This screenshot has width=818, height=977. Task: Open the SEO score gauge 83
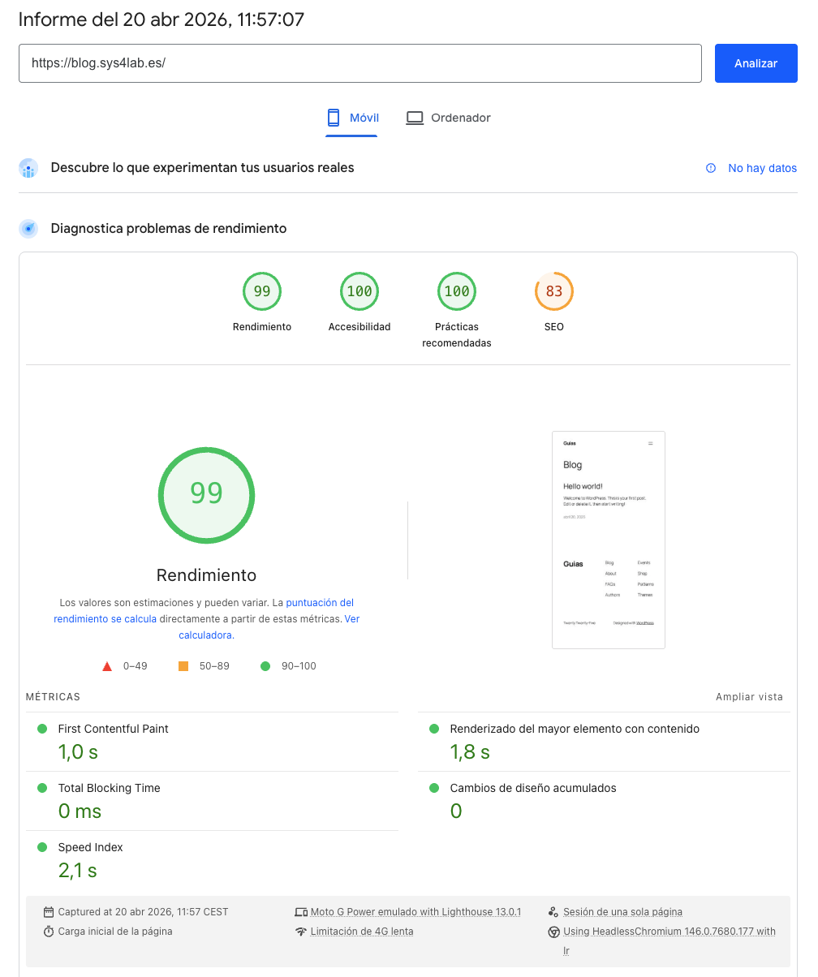tap(553, 292)
